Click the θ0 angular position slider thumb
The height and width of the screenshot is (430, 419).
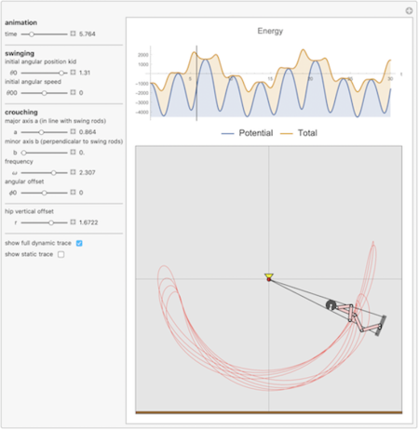(x=61, y=73)
